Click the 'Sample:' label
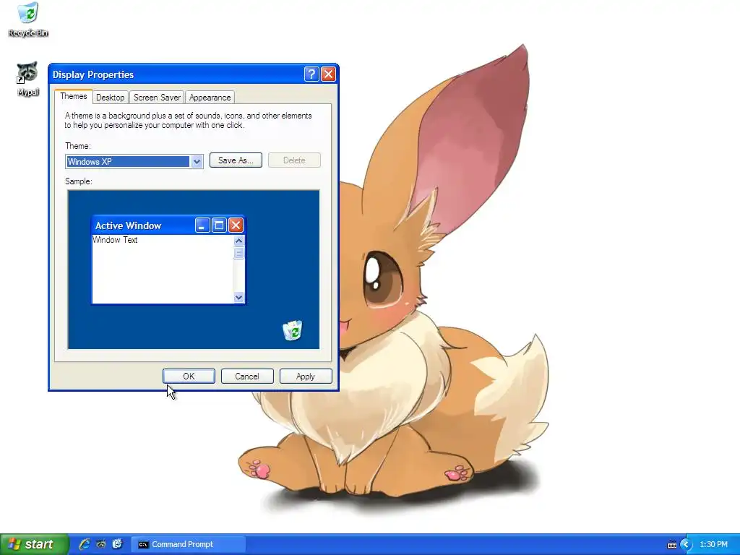Image resolution: width=740 pixels, height=555 pixels. click(x=79, y=181)
